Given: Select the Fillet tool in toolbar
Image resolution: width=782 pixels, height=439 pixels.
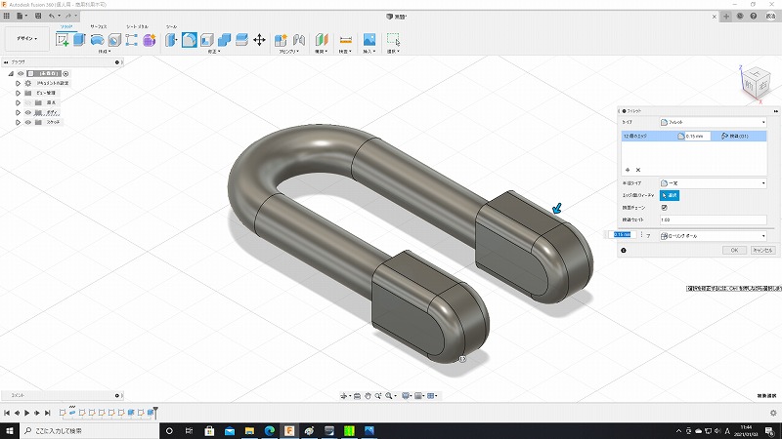Looking at the screenshot, I should click(190, 40).
